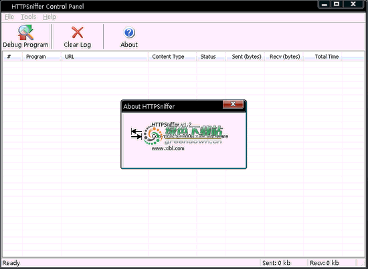The image size is (368, 269).
Task: Sort by Status column header
Action: point(211,57)
